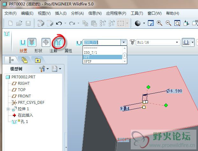
Task: Toggle the tapping option button
Action: coord(46,42)
